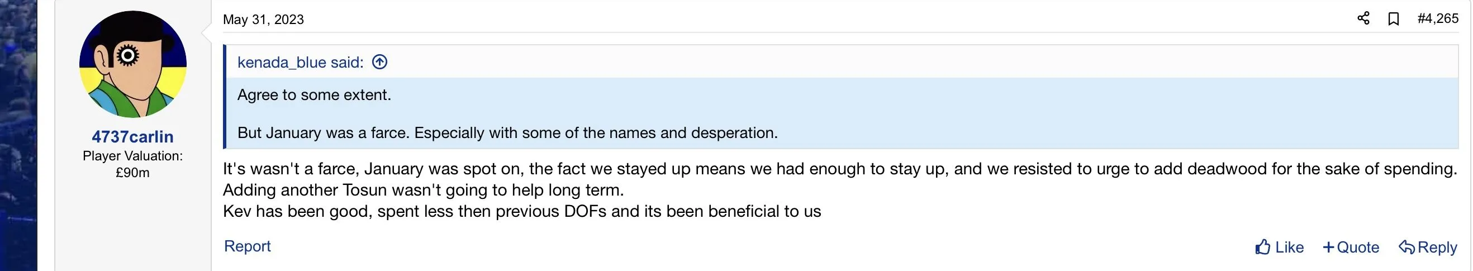
Task: Click the reply arrow icon
Action: [x=1406, y=247]
